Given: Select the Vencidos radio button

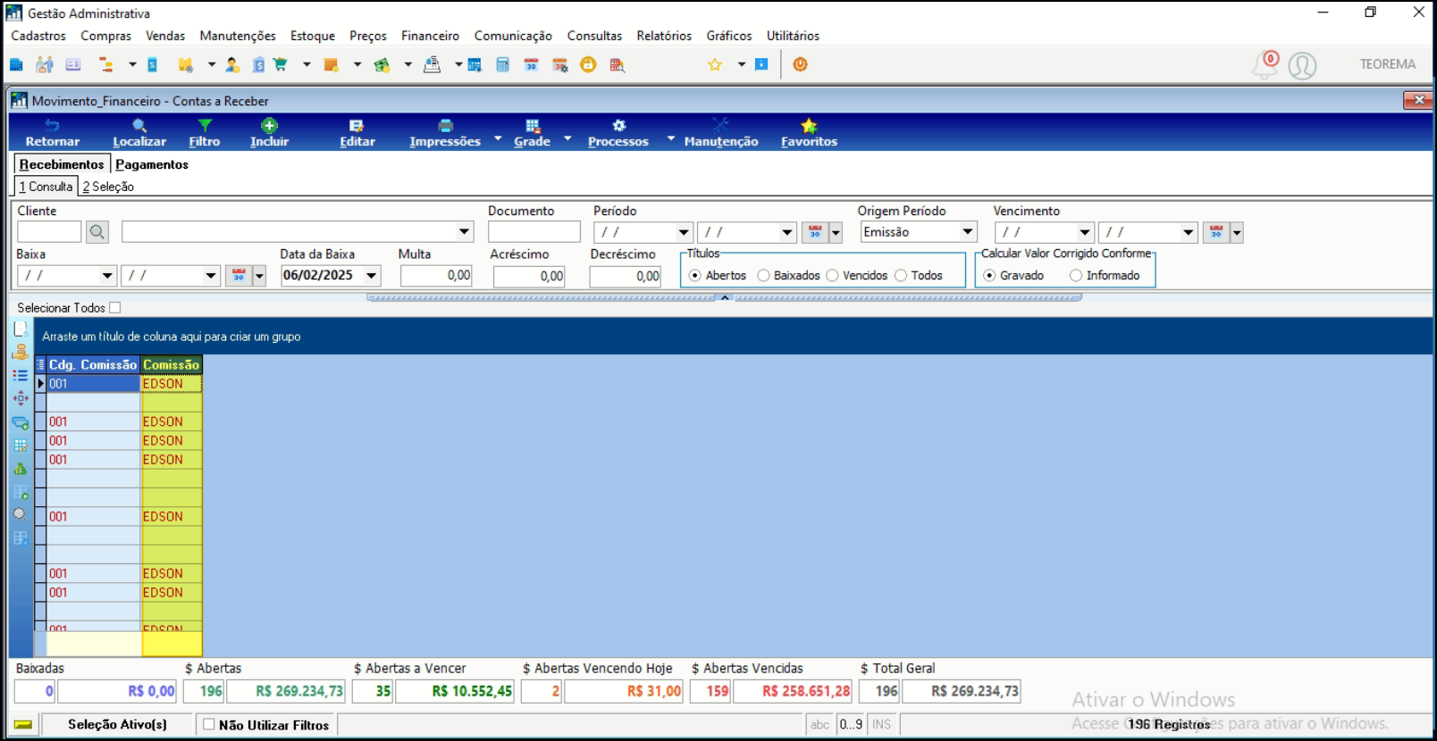Looking at the screenshot, I should pos(832,276).
